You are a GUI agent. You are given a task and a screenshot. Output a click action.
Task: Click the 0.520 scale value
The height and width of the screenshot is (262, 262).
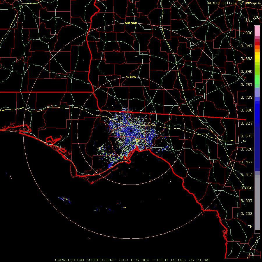(x=247, y=149)
